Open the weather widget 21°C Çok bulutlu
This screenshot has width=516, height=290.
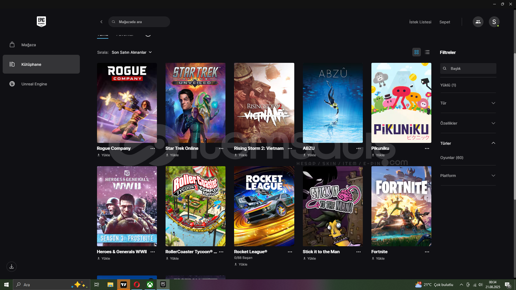[434, 285]
